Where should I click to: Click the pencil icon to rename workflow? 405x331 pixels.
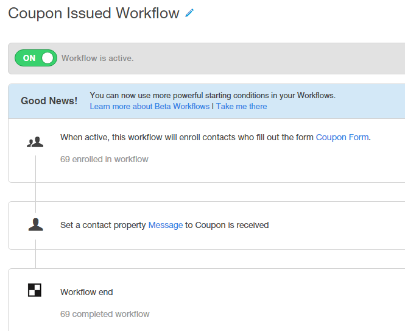coord(189,13)
